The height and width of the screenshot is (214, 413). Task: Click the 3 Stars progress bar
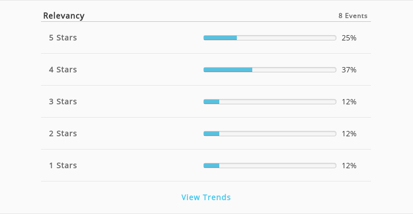tap(270, 102)
